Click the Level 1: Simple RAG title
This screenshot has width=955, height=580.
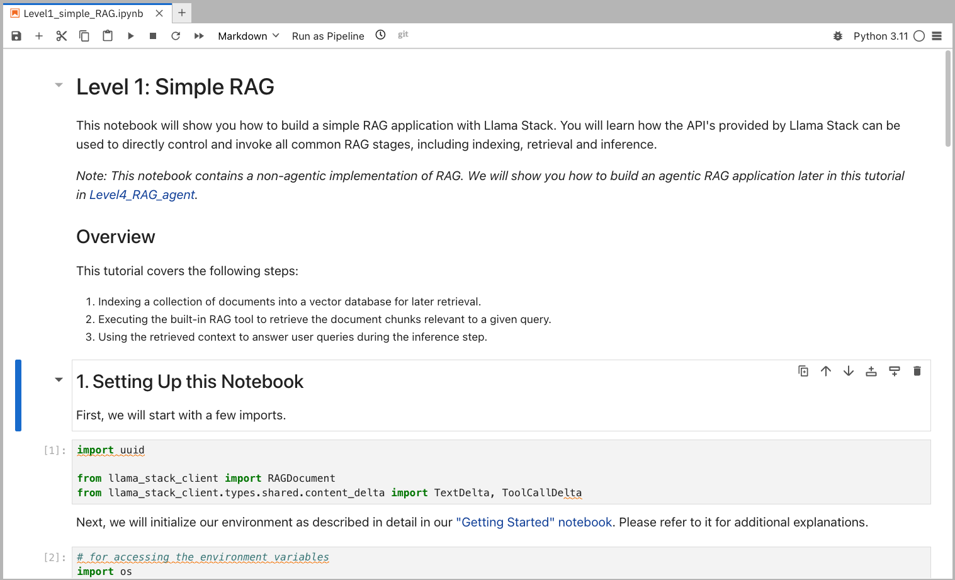[x=175, y=87]
